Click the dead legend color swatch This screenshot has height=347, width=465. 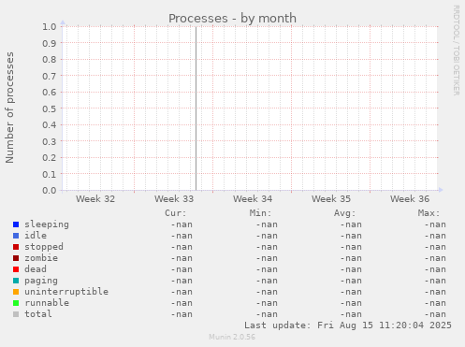(x=16, y=269)
